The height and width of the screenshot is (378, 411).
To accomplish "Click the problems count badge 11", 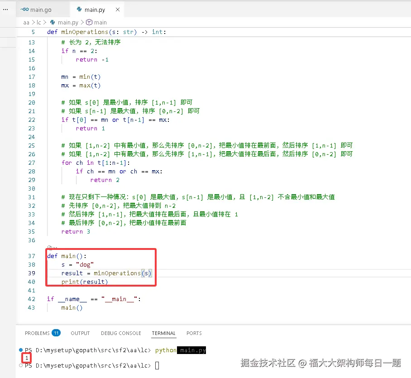I will click(56, 333).
